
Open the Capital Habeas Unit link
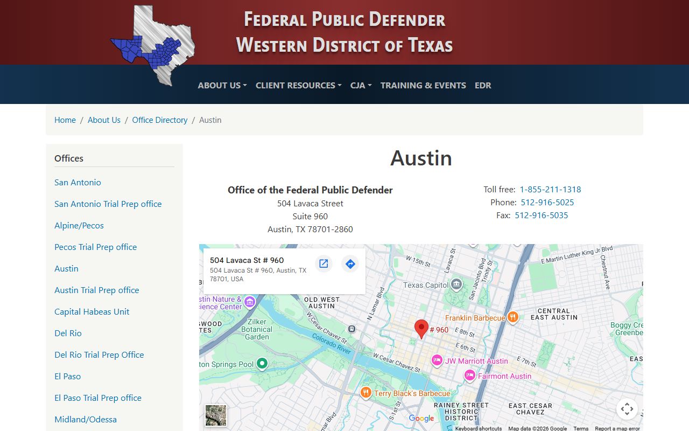coord(92,311)
